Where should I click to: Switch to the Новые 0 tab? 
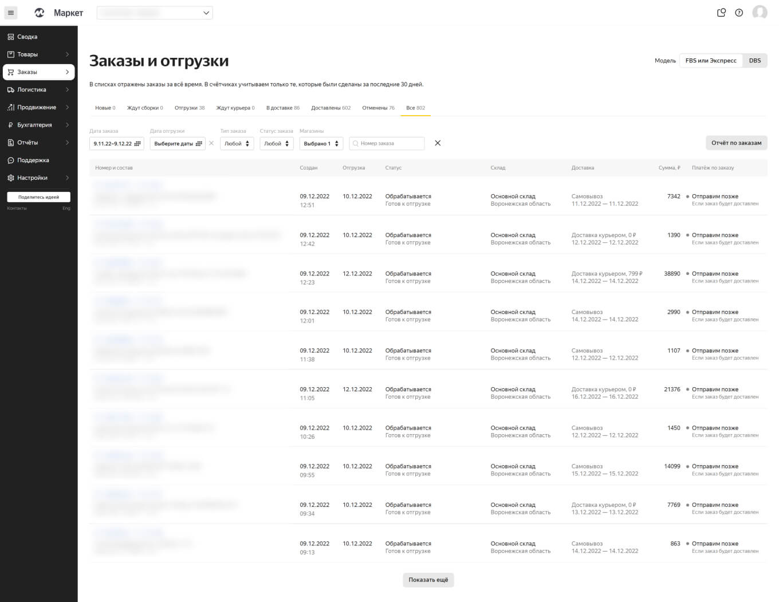click(x=105, y=108)
